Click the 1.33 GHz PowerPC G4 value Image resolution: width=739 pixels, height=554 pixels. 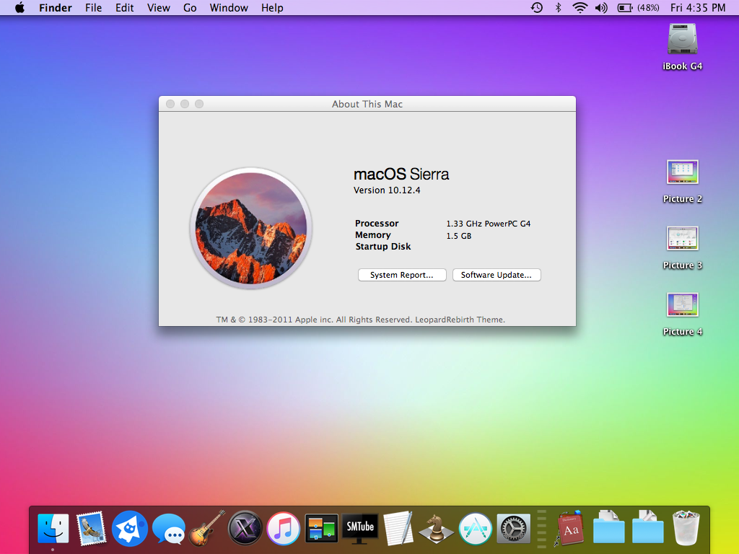(x=489, y=224)
